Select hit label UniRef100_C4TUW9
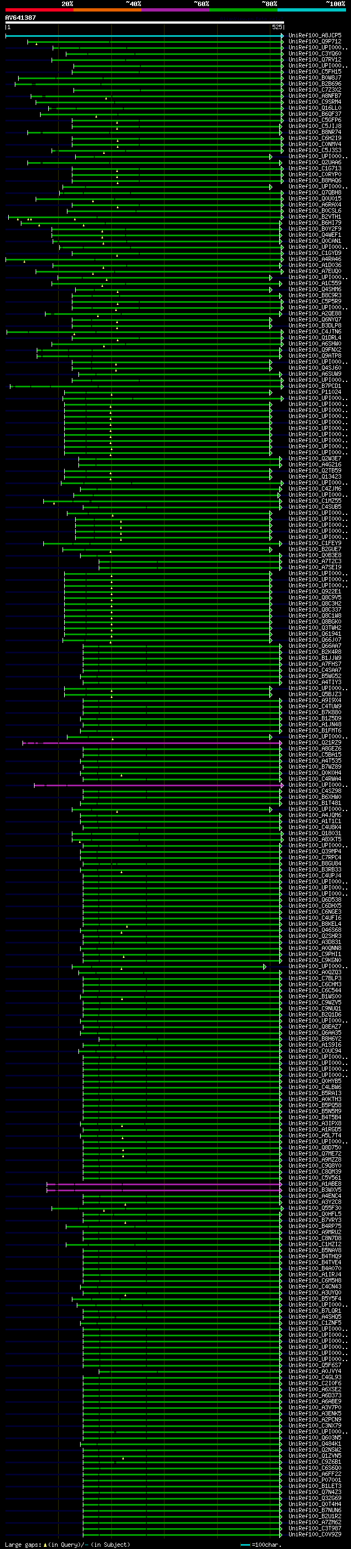Viewport: 351px width, 1549px height. point(315,706)
